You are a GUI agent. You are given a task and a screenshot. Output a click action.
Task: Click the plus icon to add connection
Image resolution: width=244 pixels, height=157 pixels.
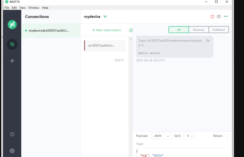(x=12, y=61)
